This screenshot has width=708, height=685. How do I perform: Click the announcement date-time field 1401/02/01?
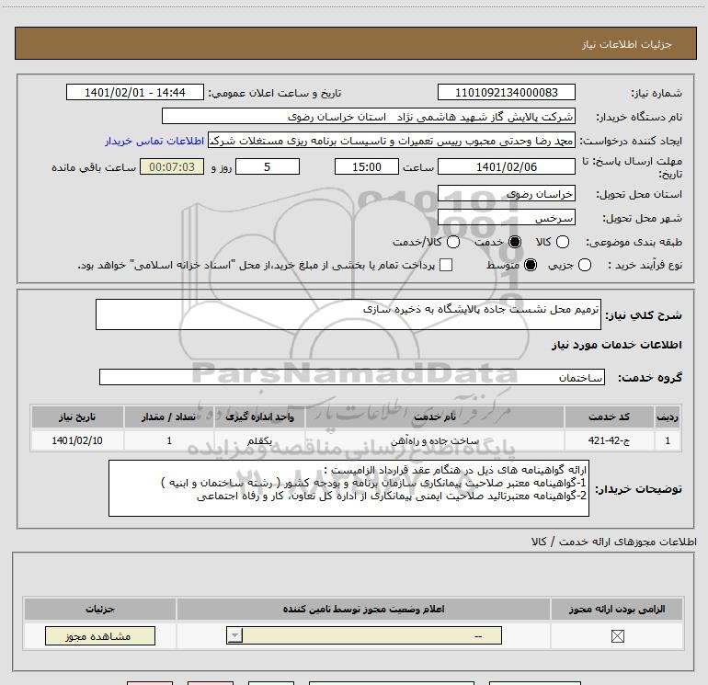tap(135, 92)
